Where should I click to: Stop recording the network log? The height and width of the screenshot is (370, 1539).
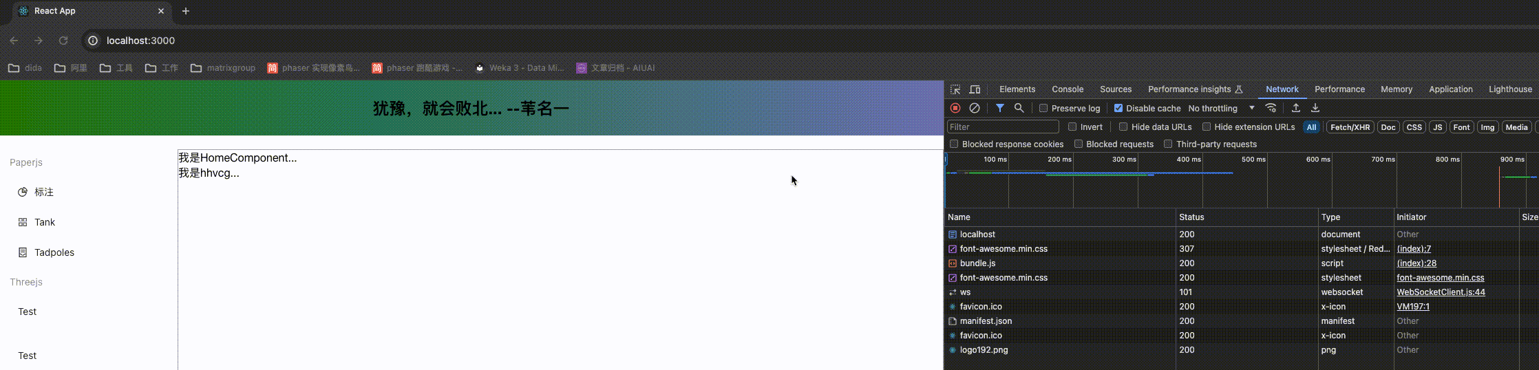pyautogui.click(x=955, y=108)
